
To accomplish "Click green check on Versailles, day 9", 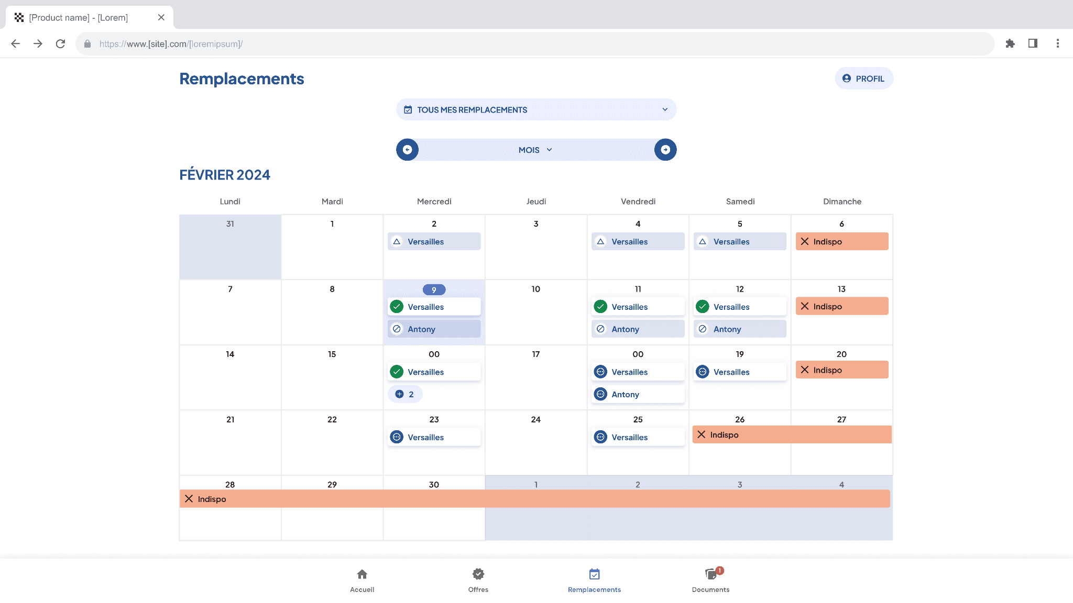I will [397, 307].
